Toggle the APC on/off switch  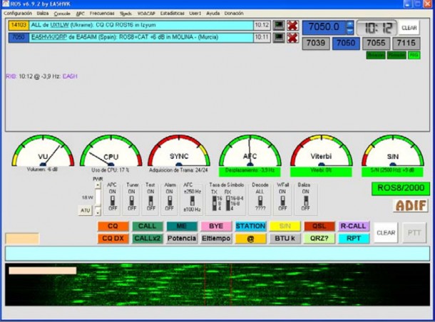click(113, 201)
